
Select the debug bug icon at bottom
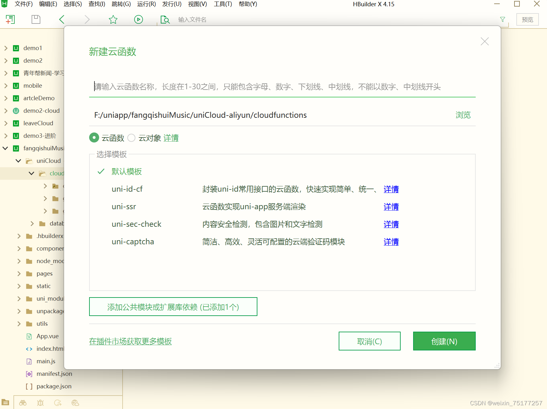(40, 402)
